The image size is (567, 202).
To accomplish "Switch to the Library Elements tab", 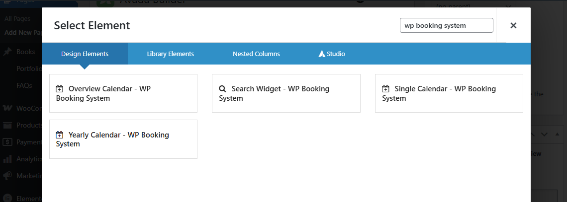I will 170,54.
